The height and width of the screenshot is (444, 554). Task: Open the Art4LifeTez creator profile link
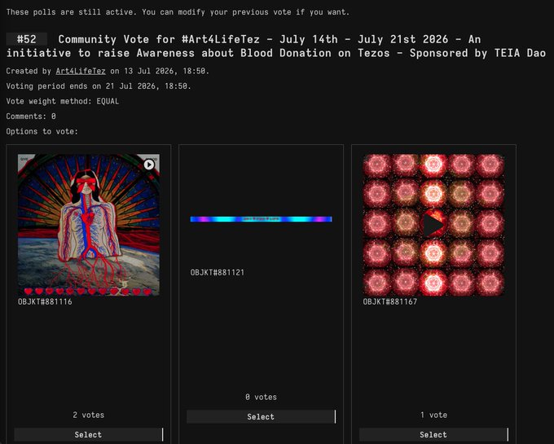(x=81, y=71)
